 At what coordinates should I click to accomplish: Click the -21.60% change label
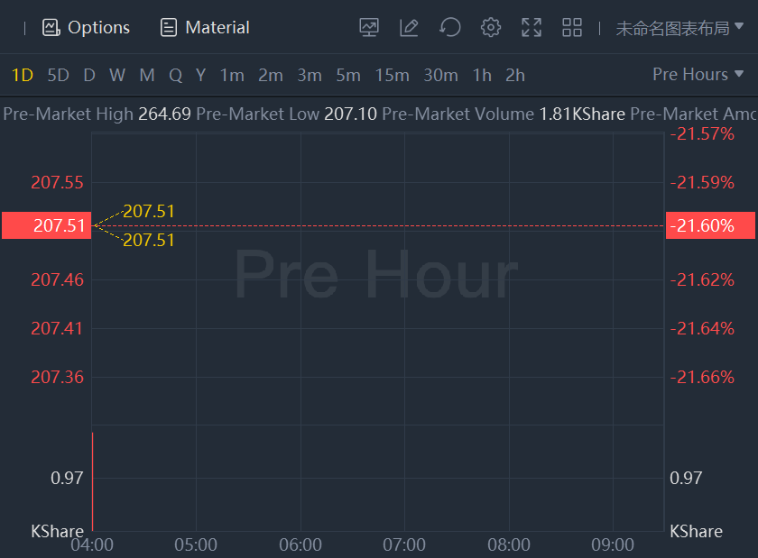tap(710, 225)
